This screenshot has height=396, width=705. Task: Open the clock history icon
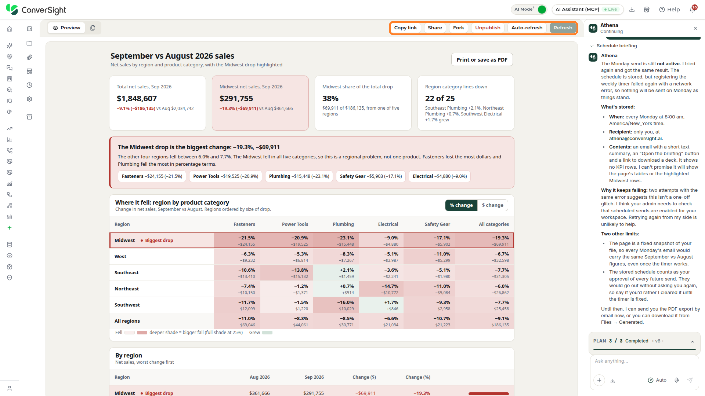(x=29, y=85)
